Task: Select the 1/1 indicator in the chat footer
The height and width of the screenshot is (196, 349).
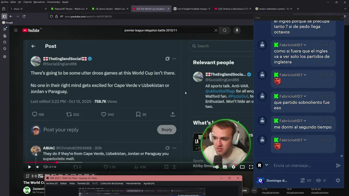Action: coord(306,180)
